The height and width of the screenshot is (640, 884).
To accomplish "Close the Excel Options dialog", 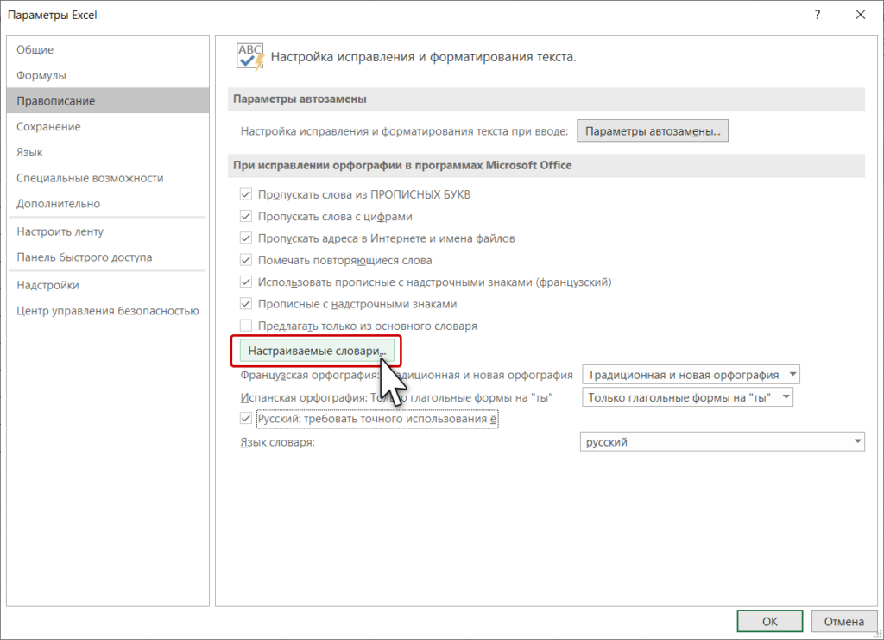I will click(861, 15).
